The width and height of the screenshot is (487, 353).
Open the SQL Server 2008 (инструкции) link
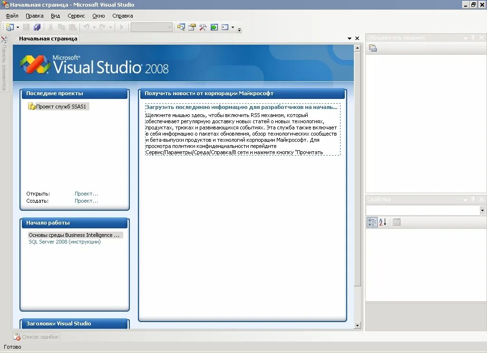65,242
